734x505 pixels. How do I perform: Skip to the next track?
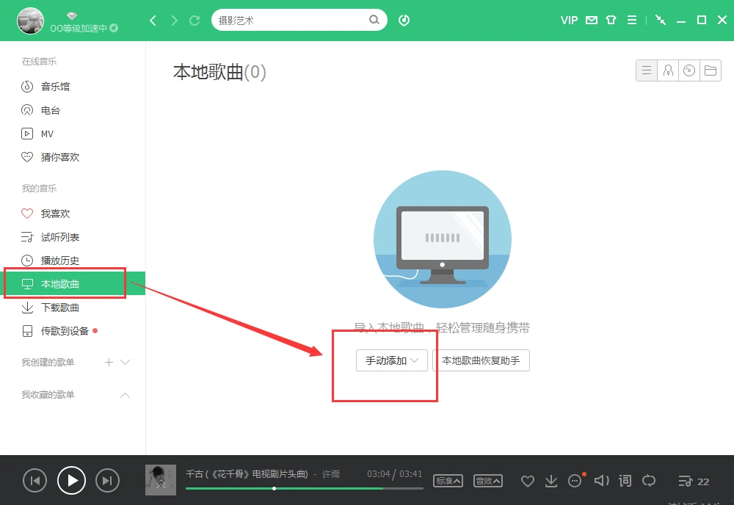[x=107, y=481]
